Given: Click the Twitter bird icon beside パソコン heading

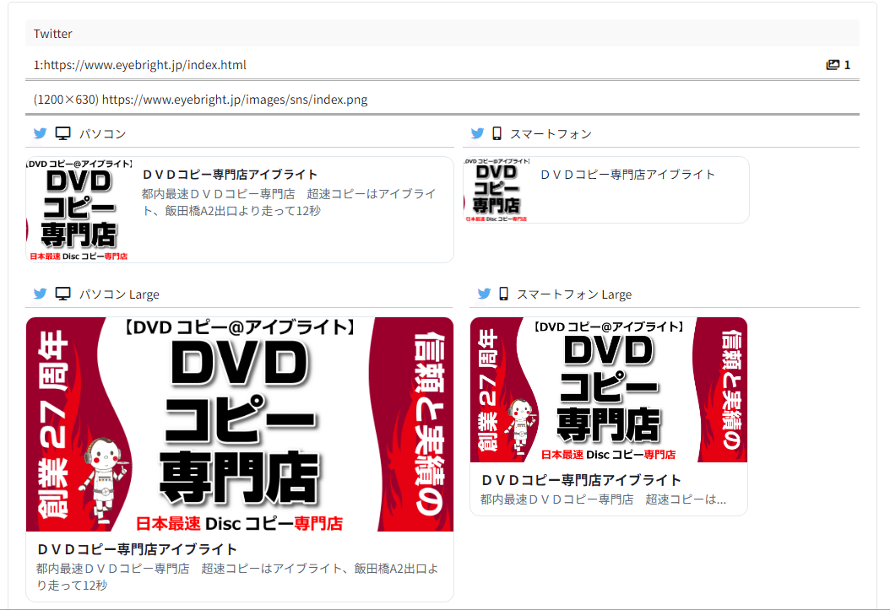Looking at the screenshot, I should pyautogui.click(x=40, y=133).
